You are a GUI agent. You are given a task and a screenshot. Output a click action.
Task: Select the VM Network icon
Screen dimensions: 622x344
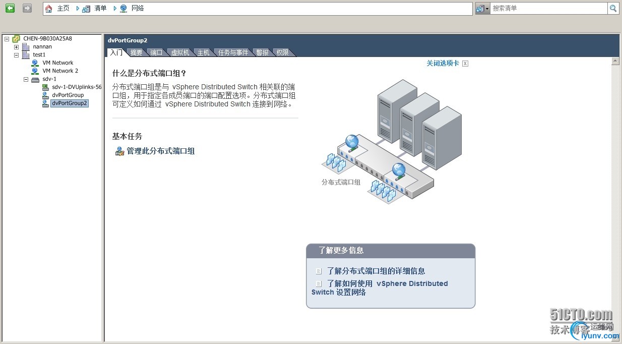point(35,63)
